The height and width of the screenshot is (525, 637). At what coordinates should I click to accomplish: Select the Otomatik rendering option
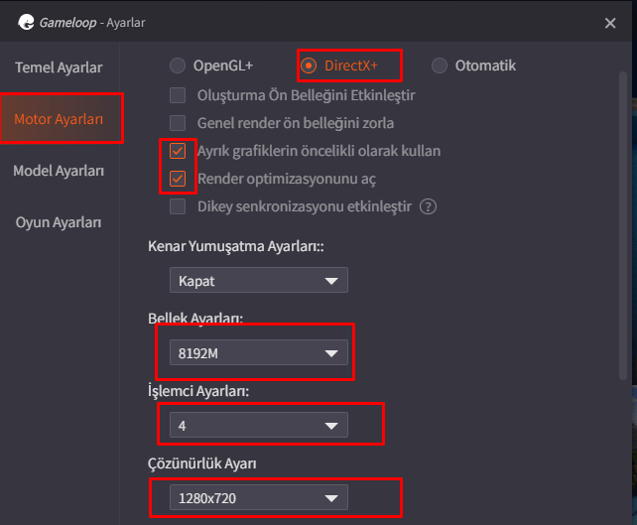click(x=440, y=66)
